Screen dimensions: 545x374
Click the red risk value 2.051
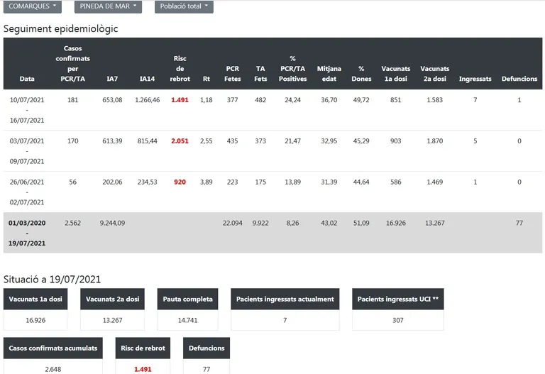(180, 141)
